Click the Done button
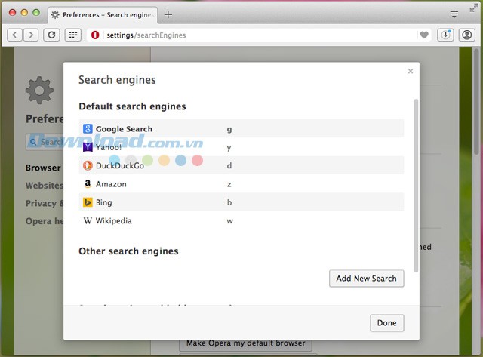 pos(386,323)
